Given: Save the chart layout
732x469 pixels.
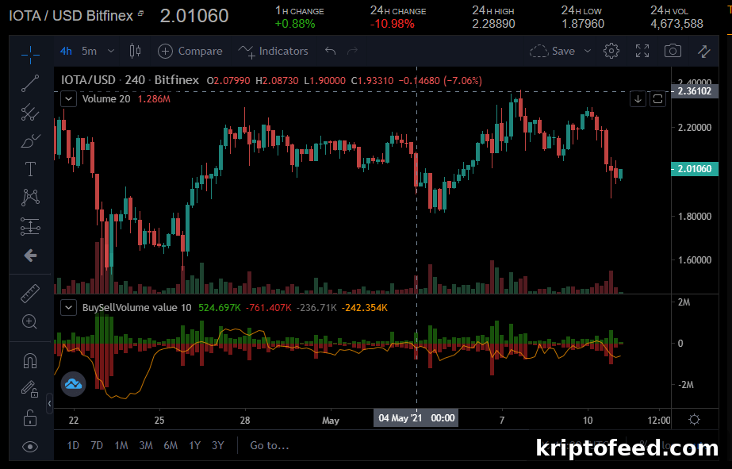Looking at the screenshot, I should tap(553, 51).
